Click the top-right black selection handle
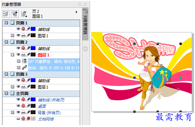This screenshot has height=127, width=195. (180, 44)
